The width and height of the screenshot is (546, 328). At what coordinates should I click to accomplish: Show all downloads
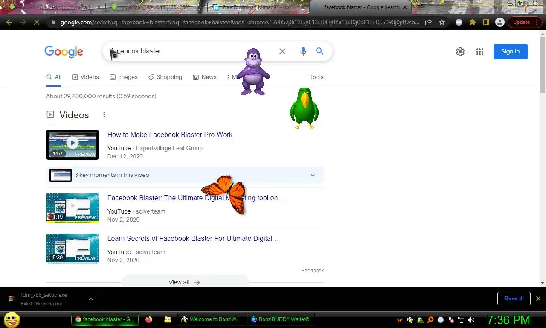514,299
